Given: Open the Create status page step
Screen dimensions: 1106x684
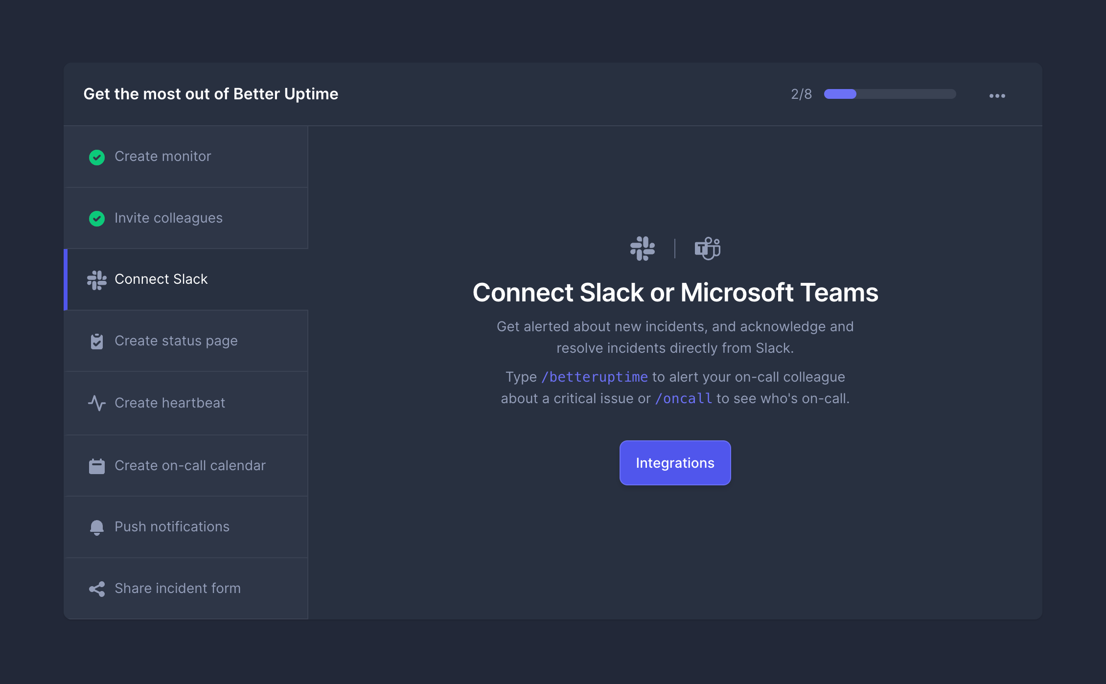Looking at the screenshot, I should point(176,341).
